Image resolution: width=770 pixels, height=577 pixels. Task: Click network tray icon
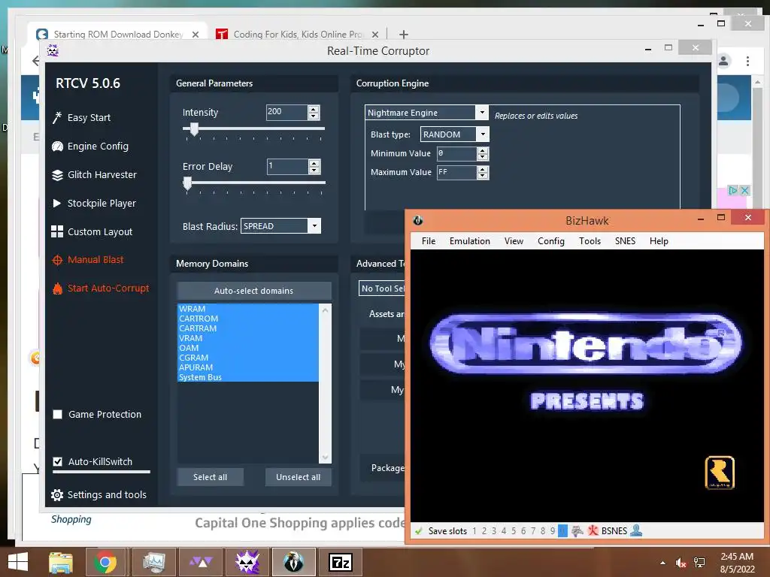pyautogui.click(x=699, y=563)
